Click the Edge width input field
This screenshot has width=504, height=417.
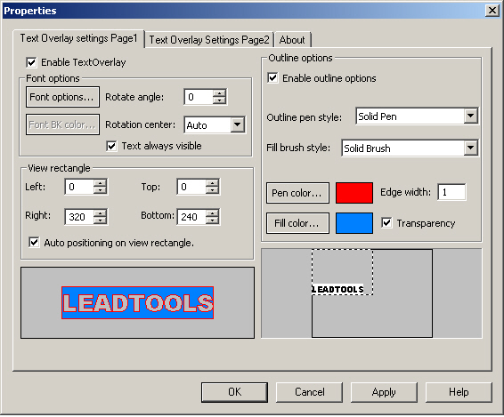point(451,192)
